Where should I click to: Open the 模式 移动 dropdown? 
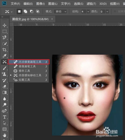coord(60,11)
